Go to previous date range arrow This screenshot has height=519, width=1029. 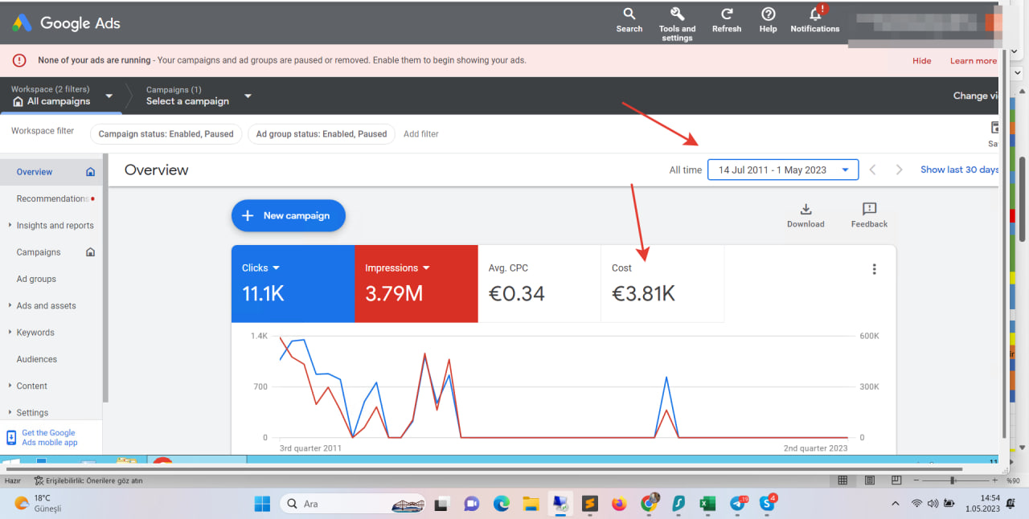coord(873,170)
